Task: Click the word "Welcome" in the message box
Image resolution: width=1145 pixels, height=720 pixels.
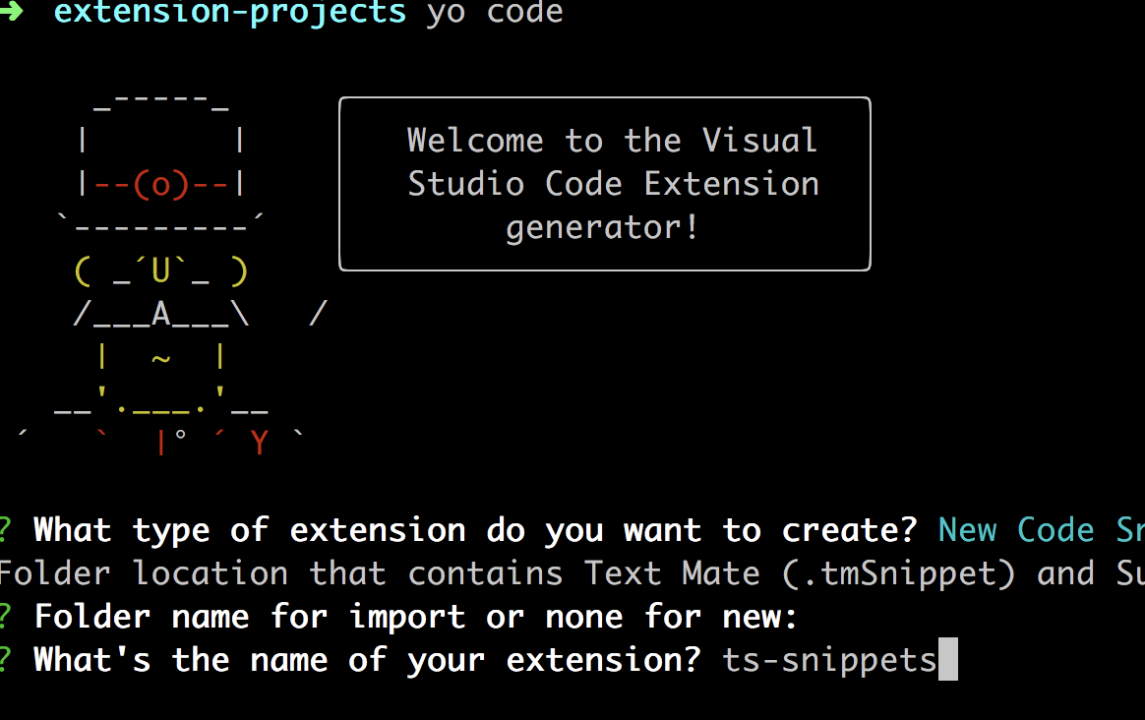Action: [x=475, y=141]
